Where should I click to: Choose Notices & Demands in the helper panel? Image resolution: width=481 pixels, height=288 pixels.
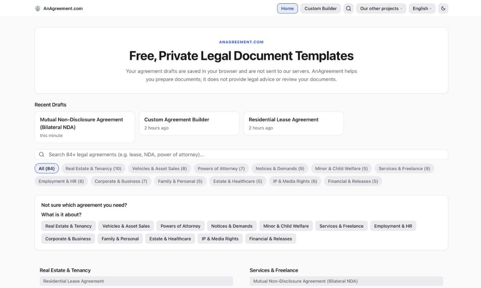click(232, 226)
